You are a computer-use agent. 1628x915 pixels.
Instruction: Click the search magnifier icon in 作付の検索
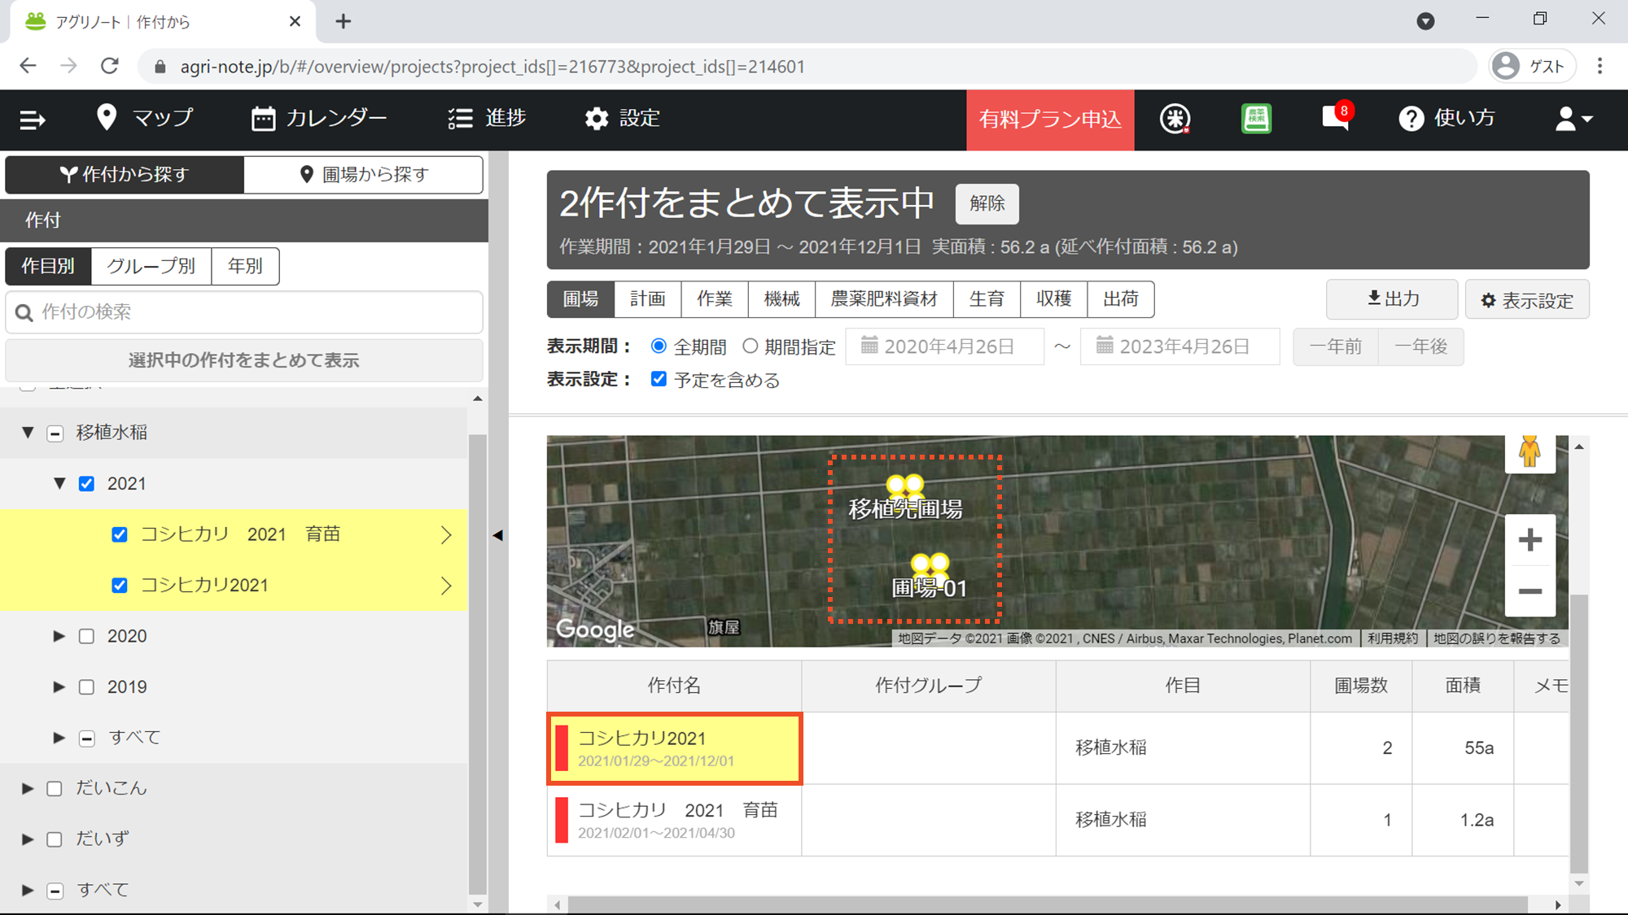[24, 312]
